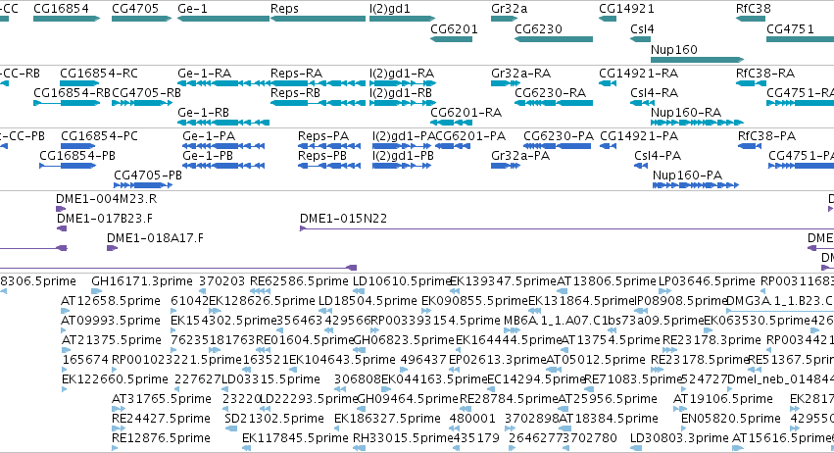Select the Ge-1-RA transcript label
This screenshot has width=834, height=453.
(x=204, y=74)
